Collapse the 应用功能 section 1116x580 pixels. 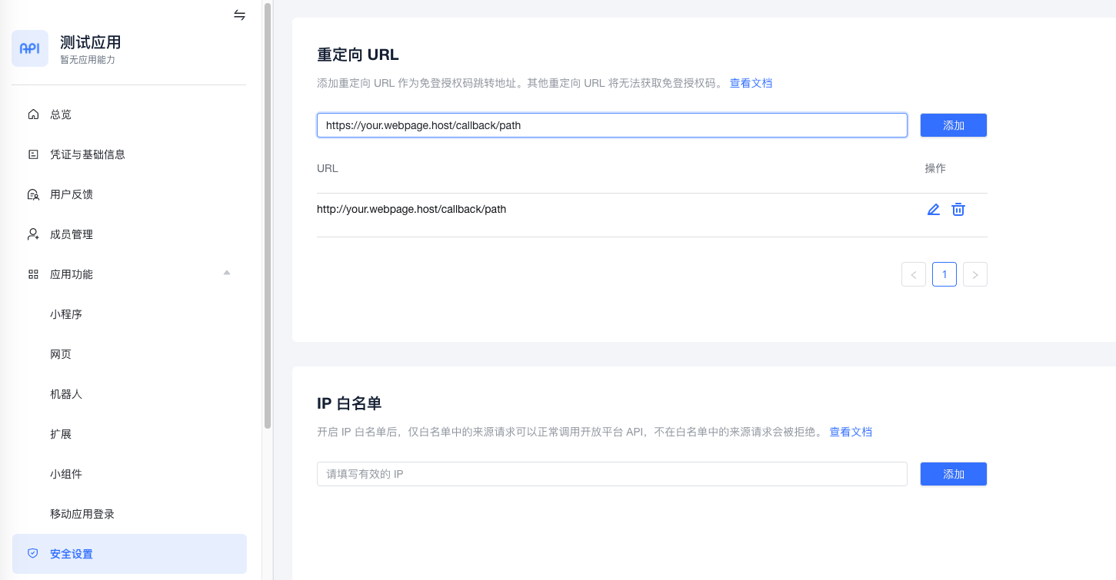225,273
